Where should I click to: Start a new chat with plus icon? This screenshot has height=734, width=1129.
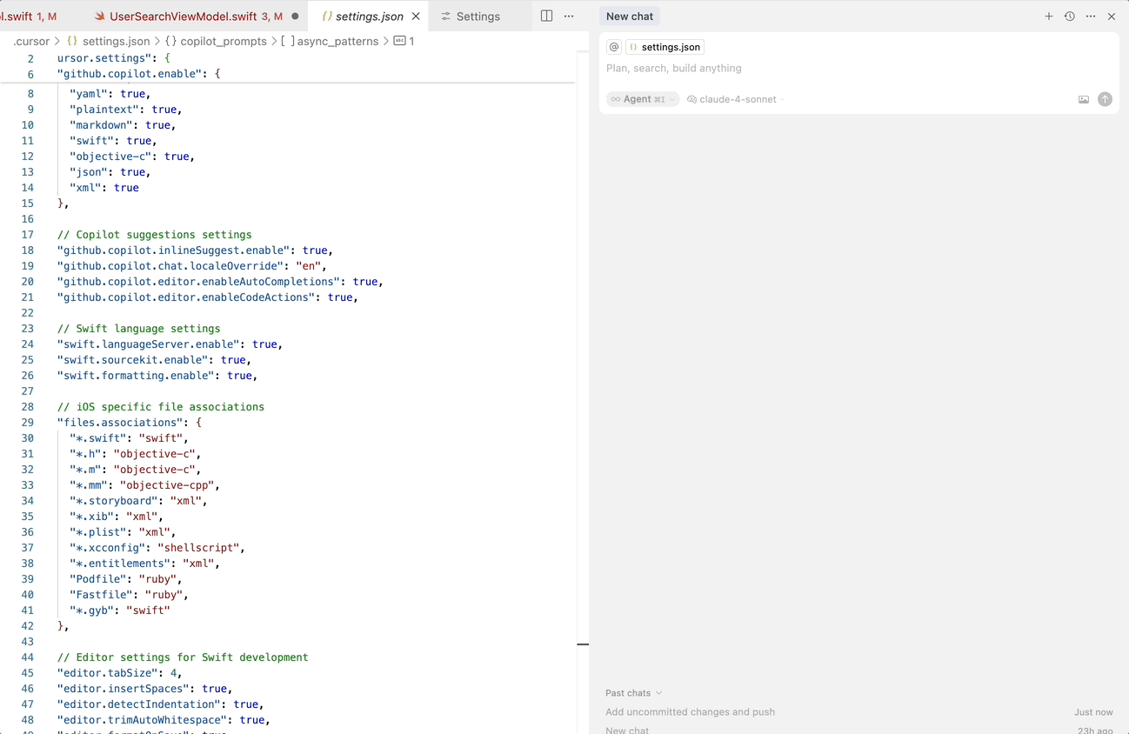click(1049, 17)
